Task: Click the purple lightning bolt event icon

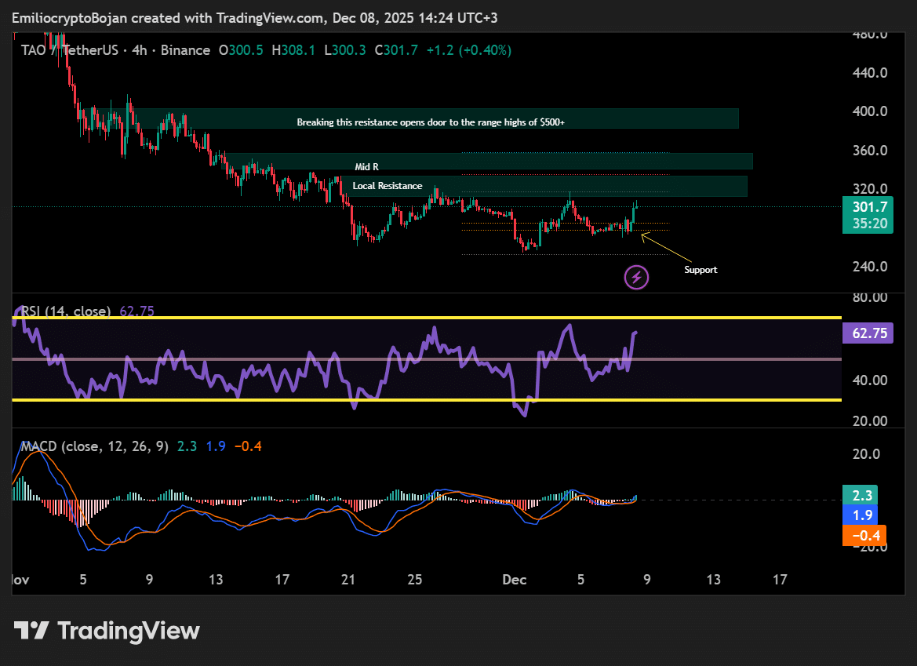Action: (x=636, y=276)
